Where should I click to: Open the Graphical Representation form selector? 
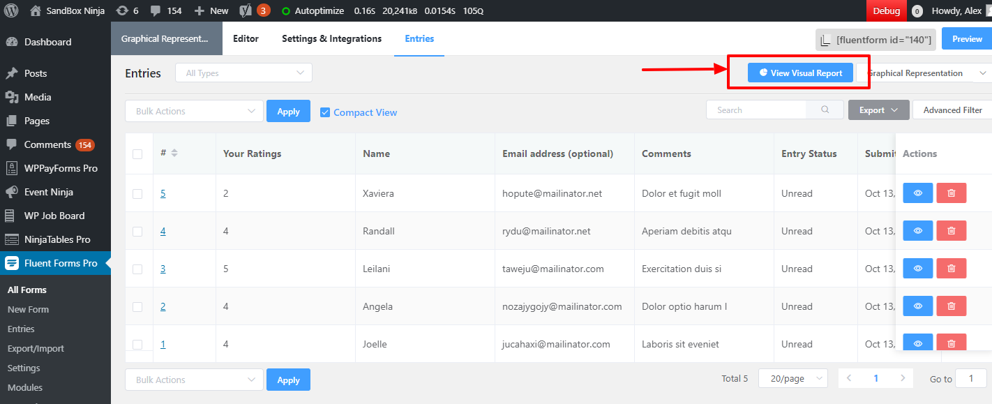(x=925, y=73)
